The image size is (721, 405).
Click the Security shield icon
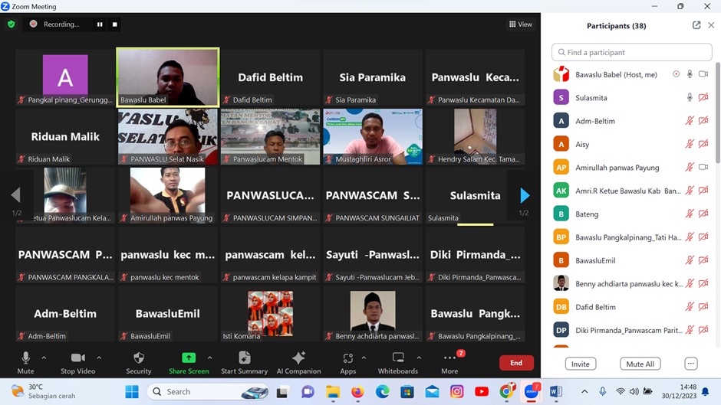point(139,358)
